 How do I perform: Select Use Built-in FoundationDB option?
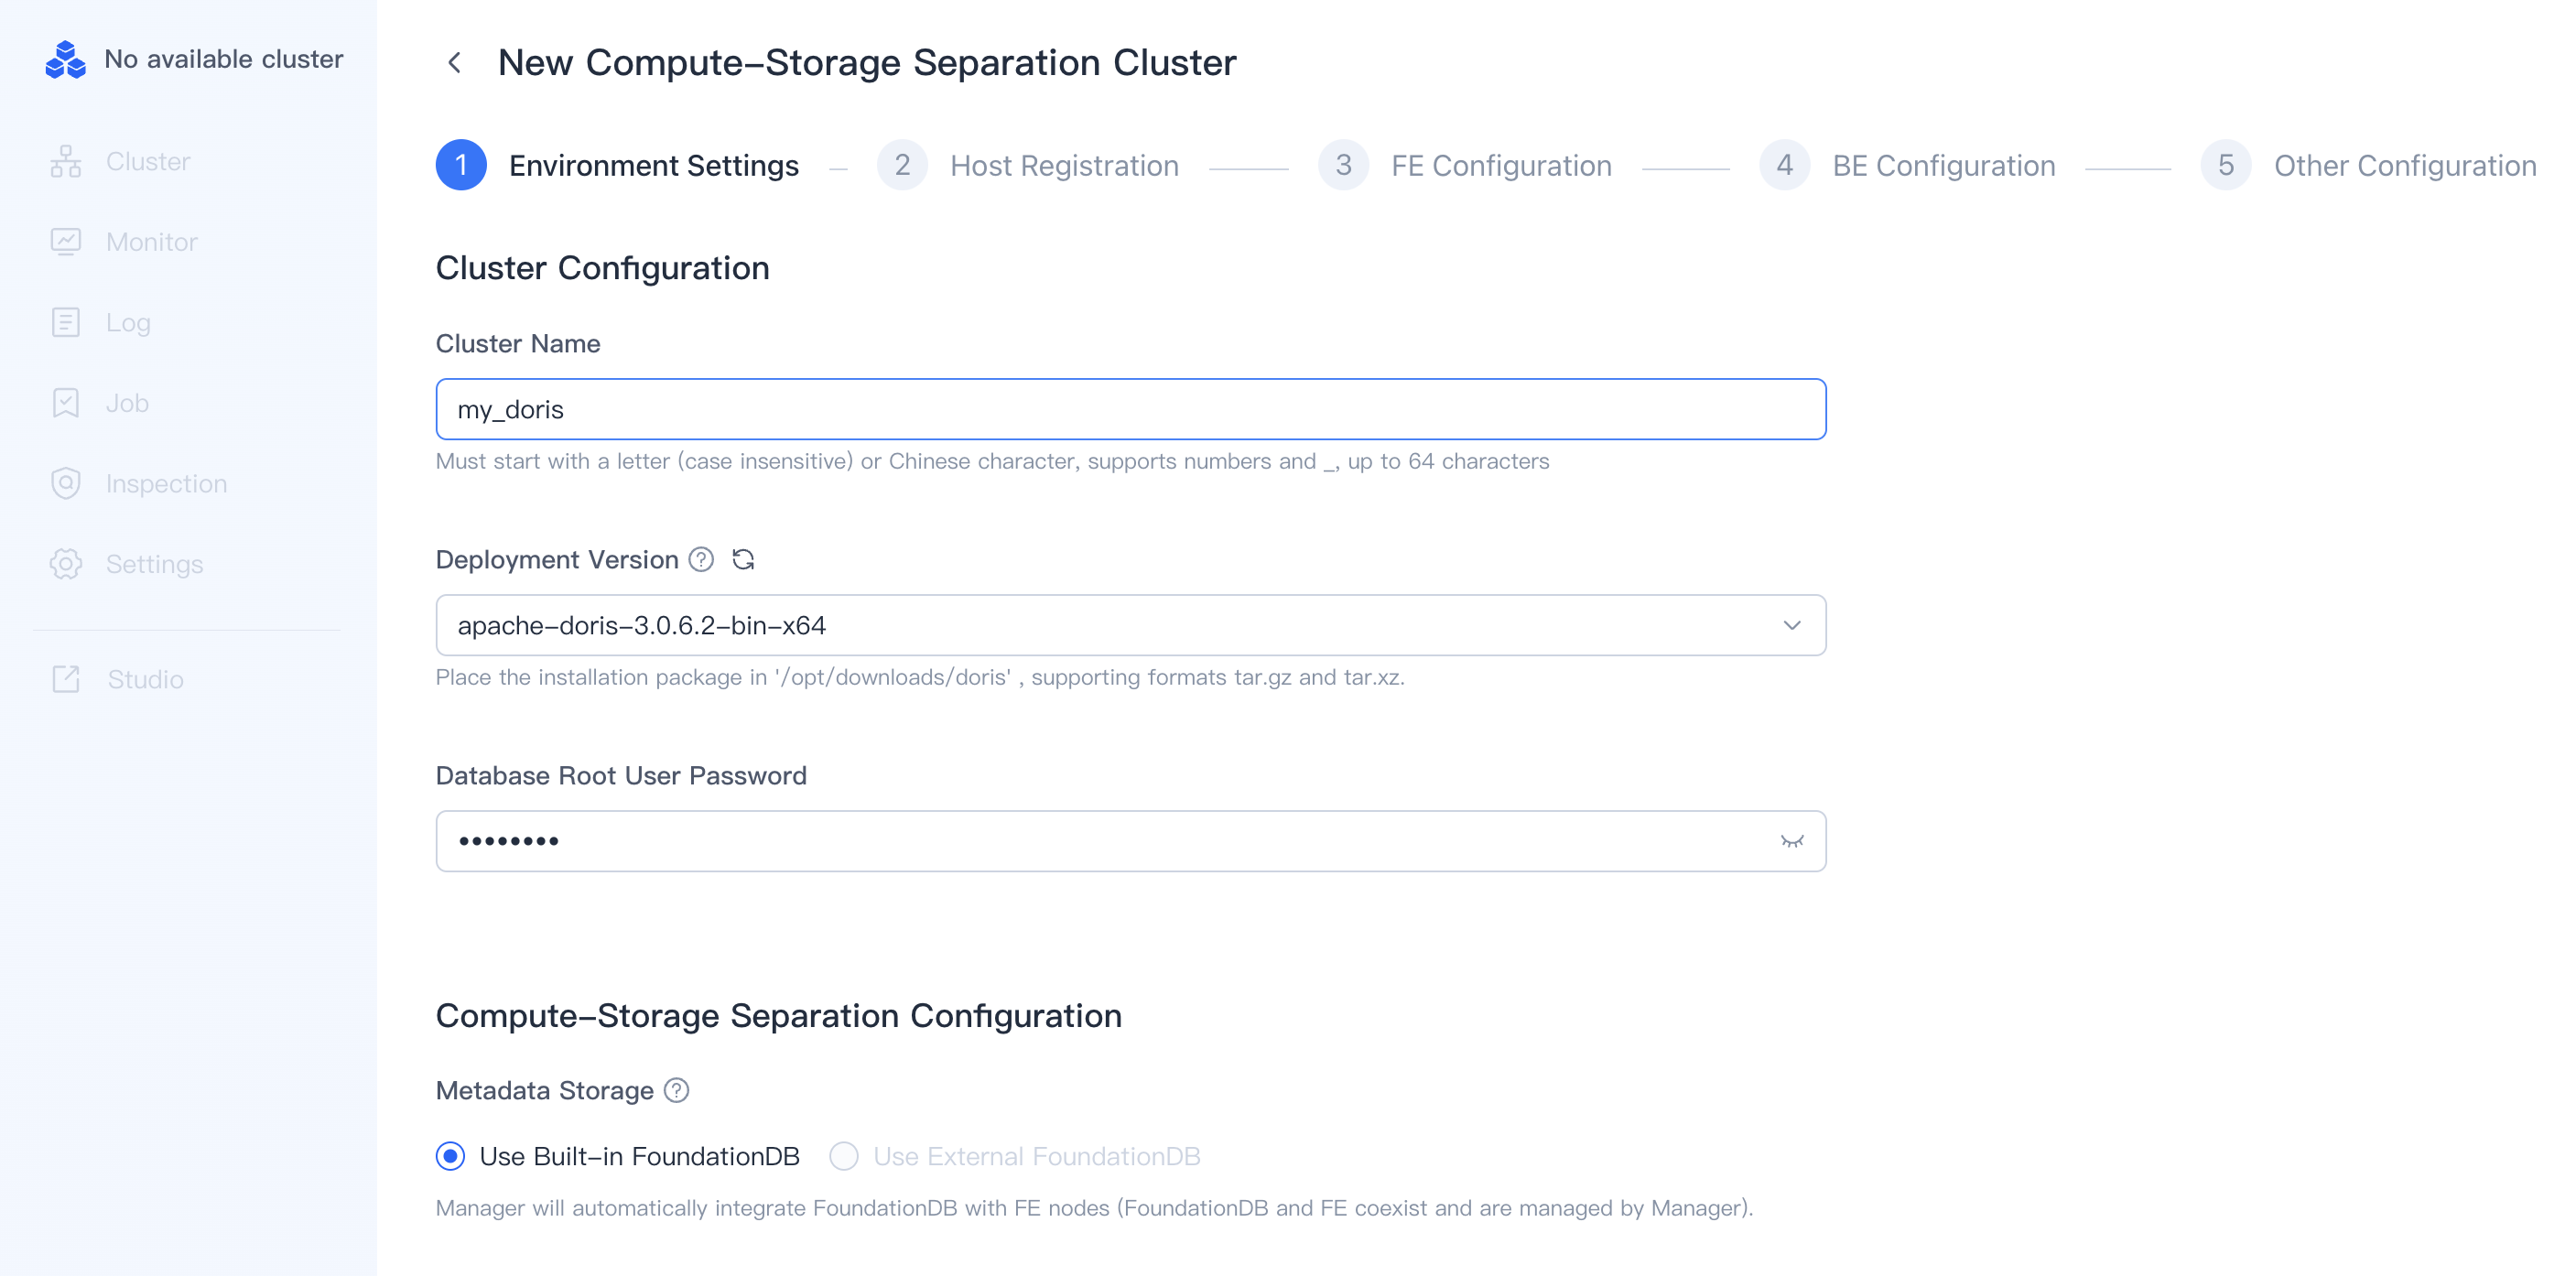451,1156
